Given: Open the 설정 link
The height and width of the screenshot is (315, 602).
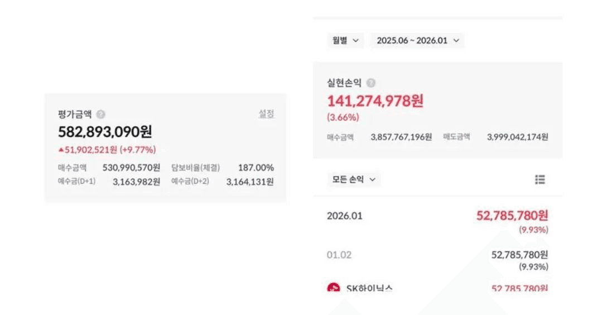Looking at the screenshot, I should click(266, 114).
